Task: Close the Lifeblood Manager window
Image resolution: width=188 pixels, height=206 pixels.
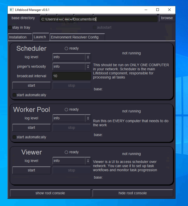Action: pos(169,10)
